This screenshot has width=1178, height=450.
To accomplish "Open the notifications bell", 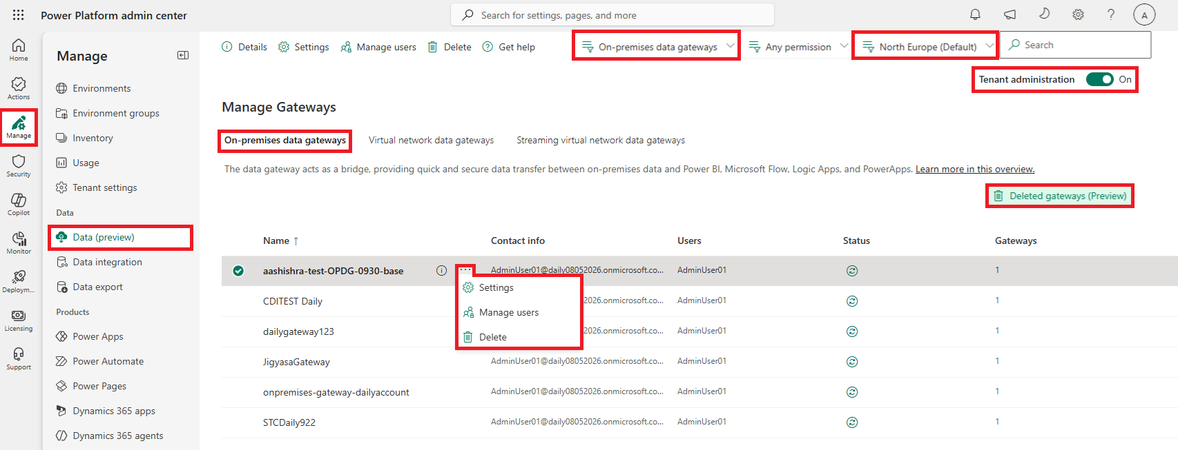I will (975, 14).
